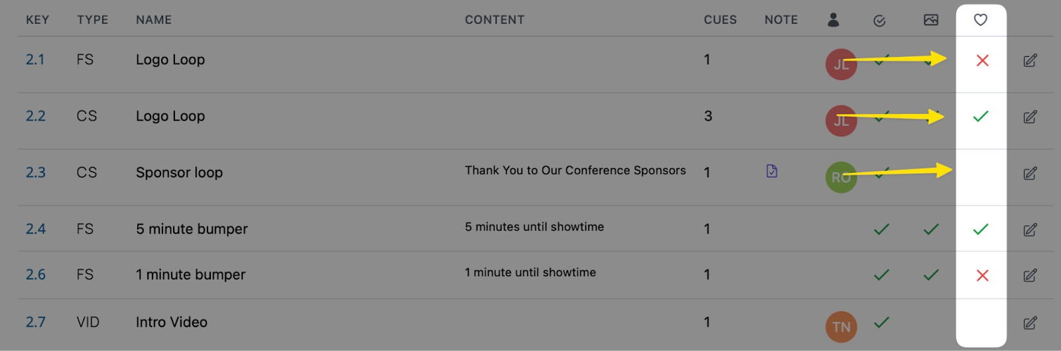Toggle red X in heart column for 2.1

pos(983,60)
